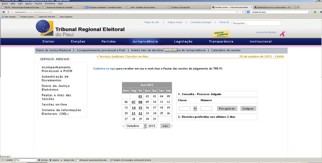
Task: Click the find Próxima down arrow button
Action: point(43,160)
